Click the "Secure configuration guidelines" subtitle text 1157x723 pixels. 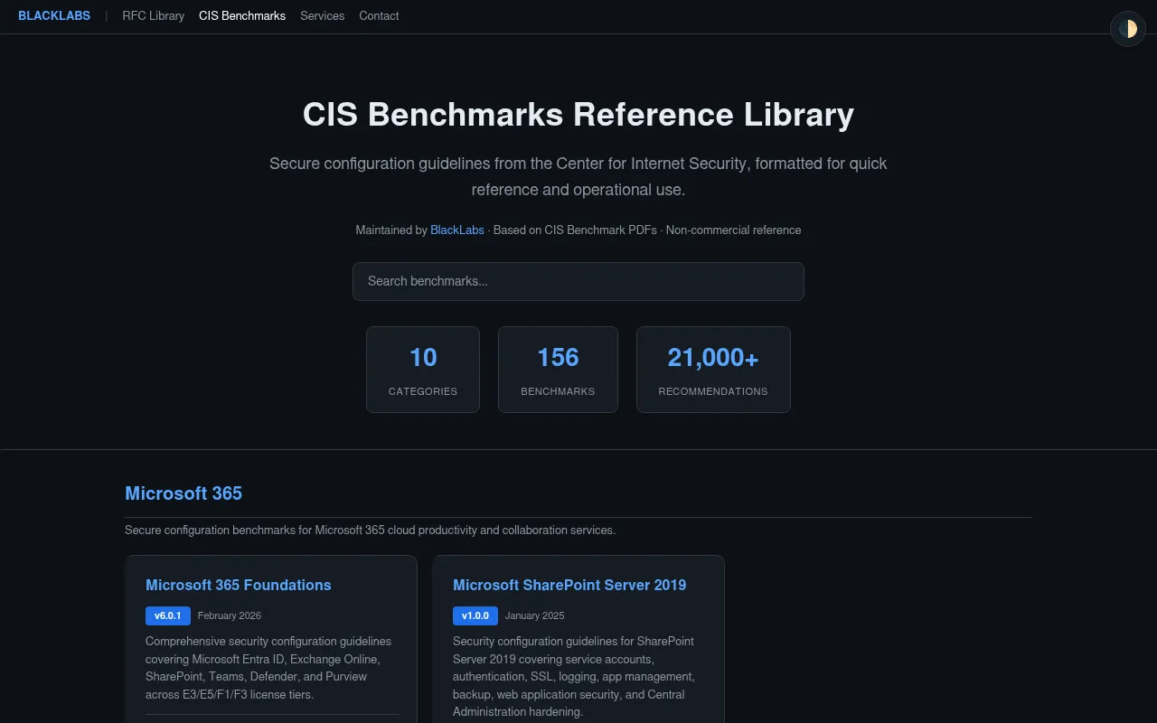578,176
